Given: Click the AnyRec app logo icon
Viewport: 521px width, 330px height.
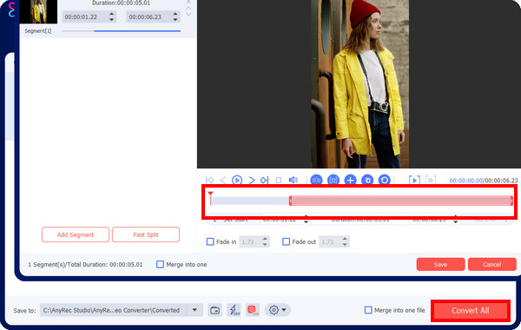Looking at the screenshot, I should (11, 10).
